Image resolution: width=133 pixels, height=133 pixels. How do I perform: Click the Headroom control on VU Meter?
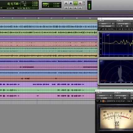(x=113, y=101)
